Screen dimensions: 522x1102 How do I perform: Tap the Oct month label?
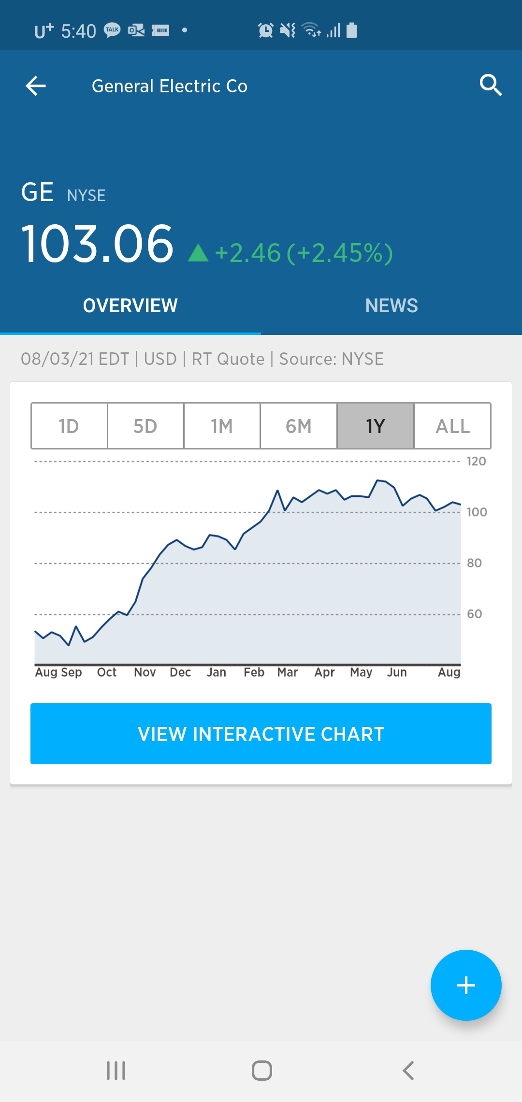click(107, 672)
